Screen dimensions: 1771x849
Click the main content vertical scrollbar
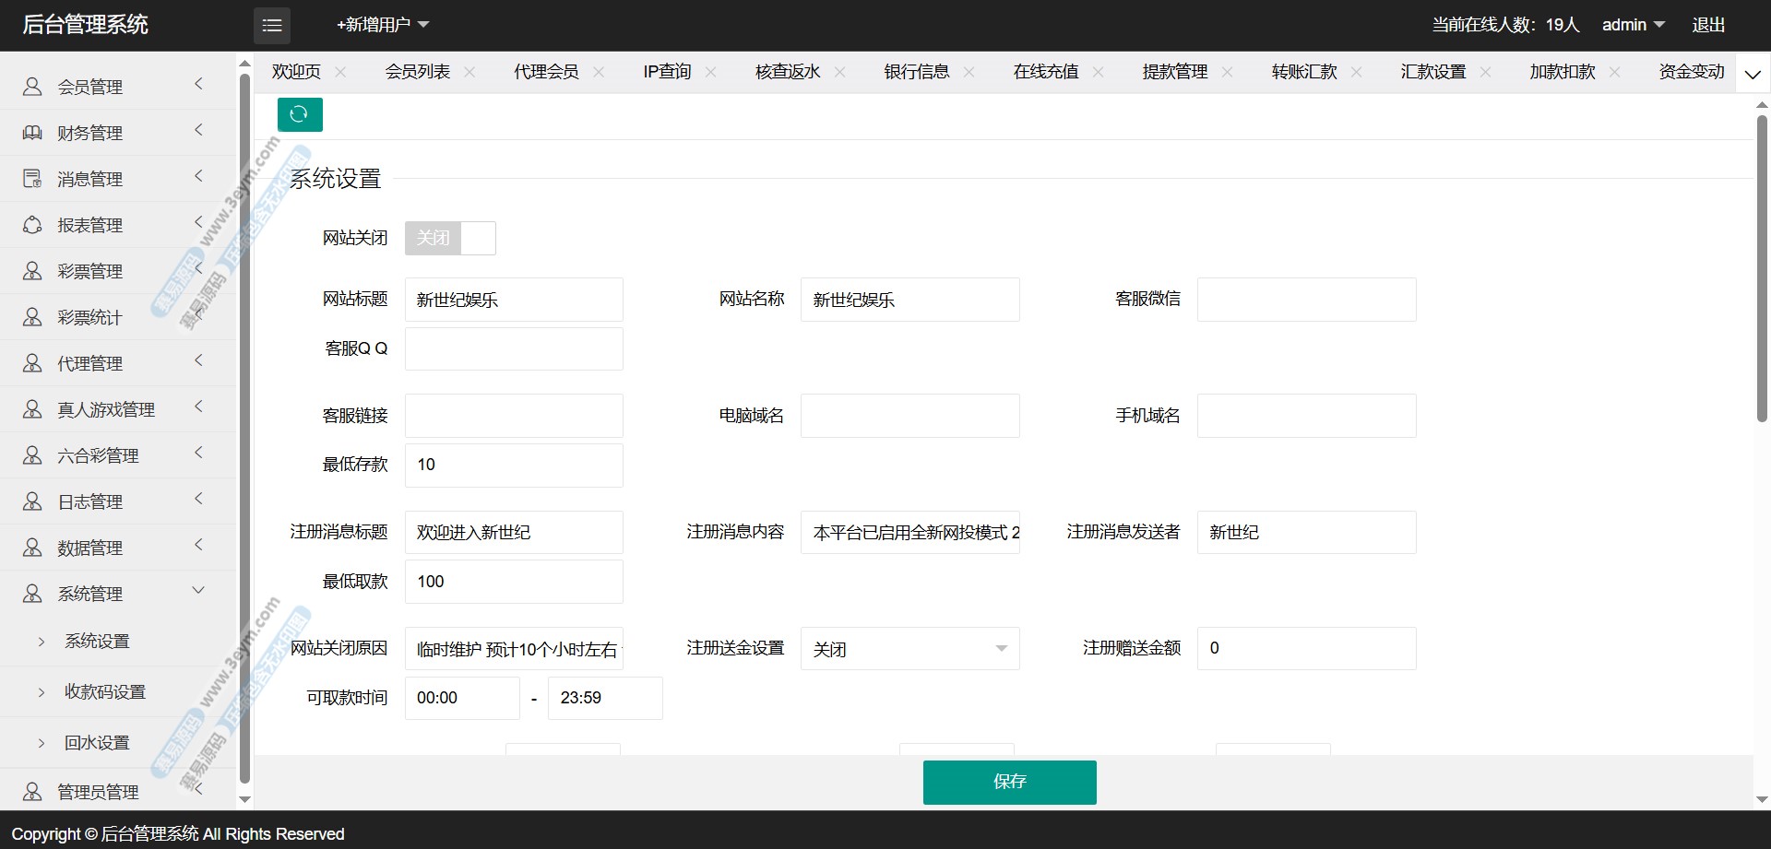(1761, 267)
